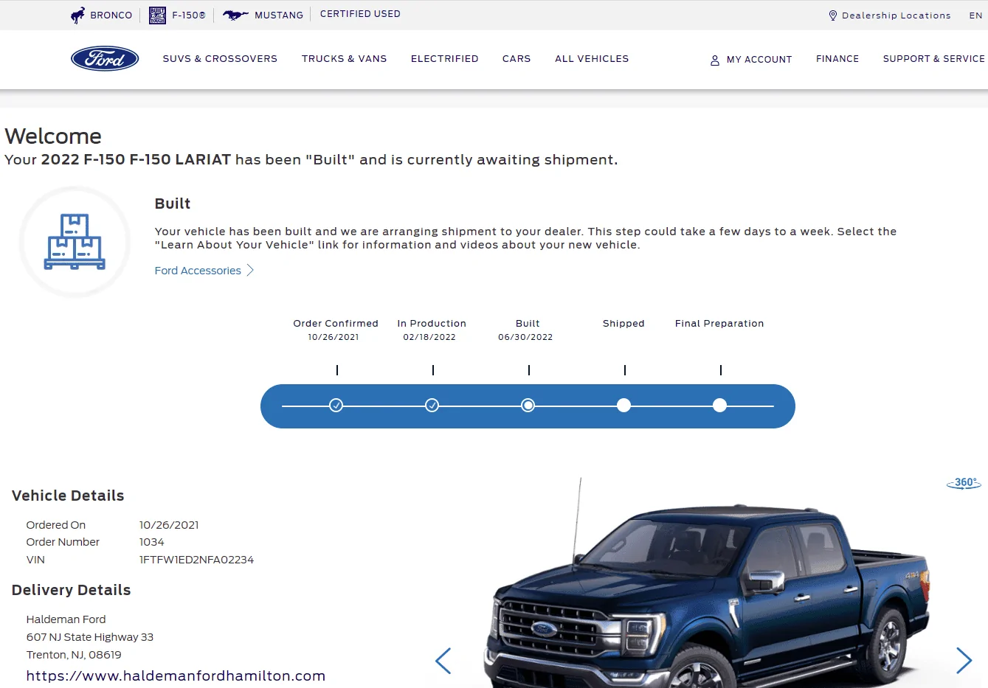988x688 pixels.
Task: Open the Electrified menu
Action: click(445, 59)
